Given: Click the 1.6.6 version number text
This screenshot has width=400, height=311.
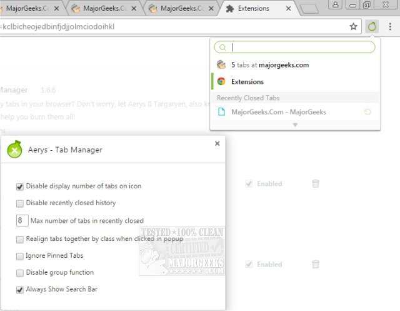Looking at the screenshot, I should (48, 90).
